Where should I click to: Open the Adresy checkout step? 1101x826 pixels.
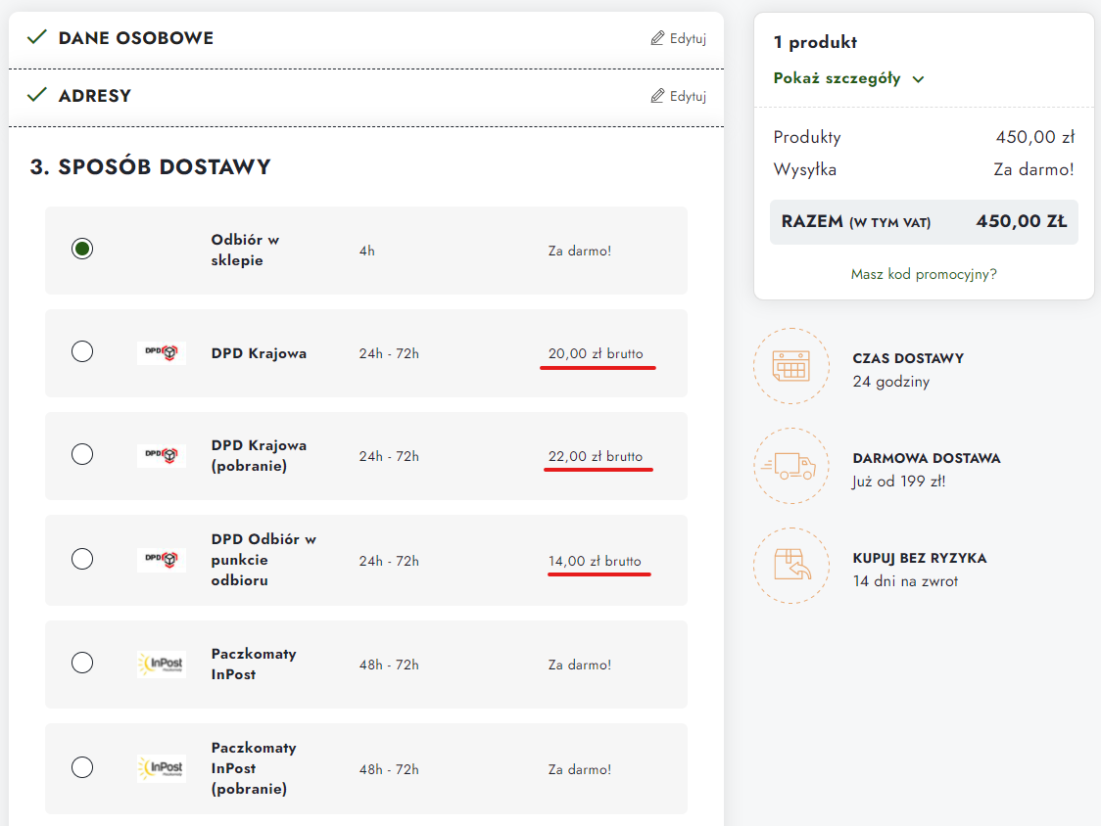point(94,96)
